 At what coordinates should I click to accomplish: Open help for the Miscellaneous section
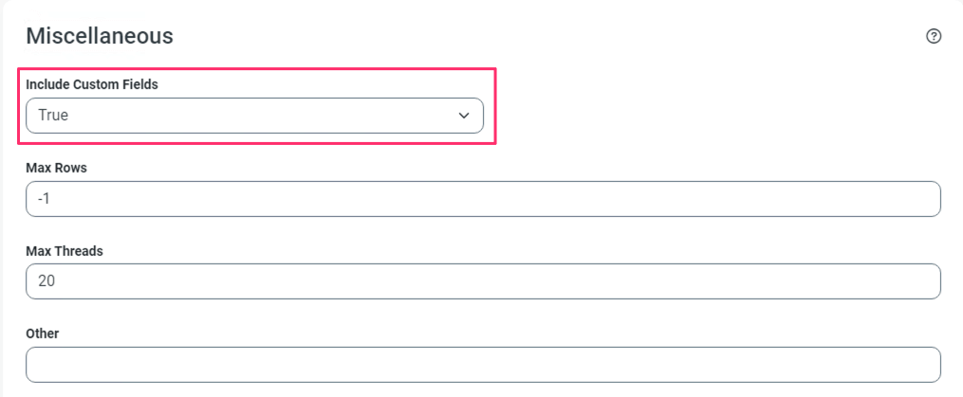point(934,36)
